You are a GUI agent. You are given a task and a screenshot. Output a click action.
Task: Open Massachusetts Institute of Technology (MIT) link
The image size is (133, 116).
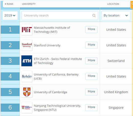(x=52, y=30)
